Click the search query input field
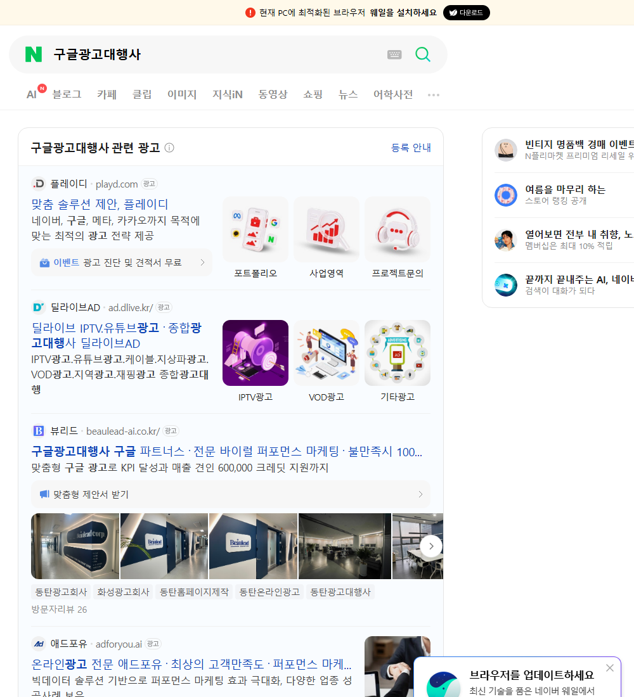Image resolution: width=634 pixels, height=697 pixels. tap(216, 54)
